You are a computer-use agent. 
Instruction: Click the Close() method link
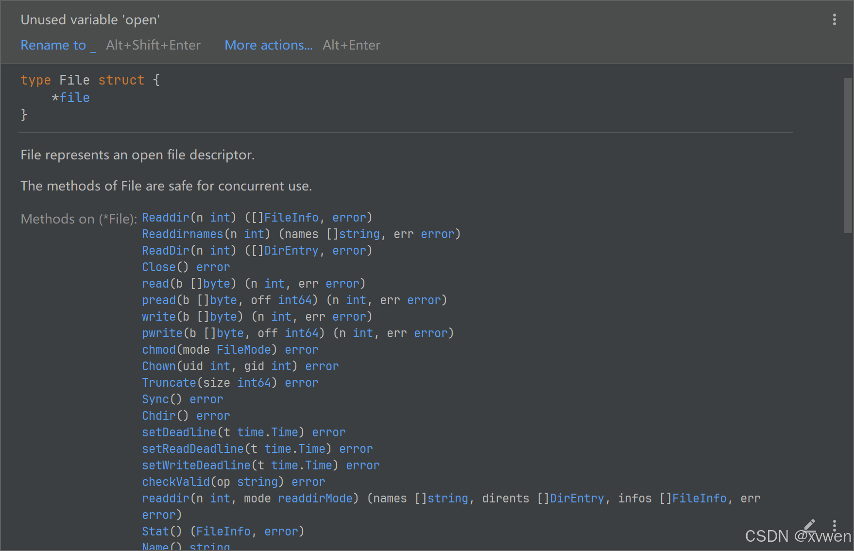tap(158, 267)
